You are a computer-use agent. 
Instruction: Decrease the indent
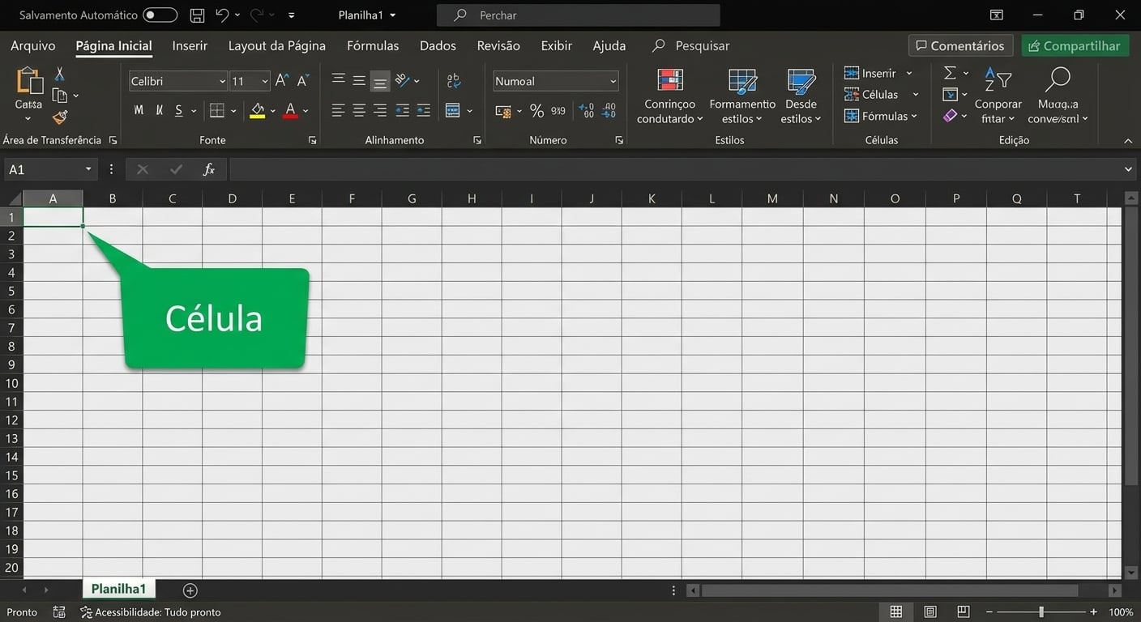point(402,110)
